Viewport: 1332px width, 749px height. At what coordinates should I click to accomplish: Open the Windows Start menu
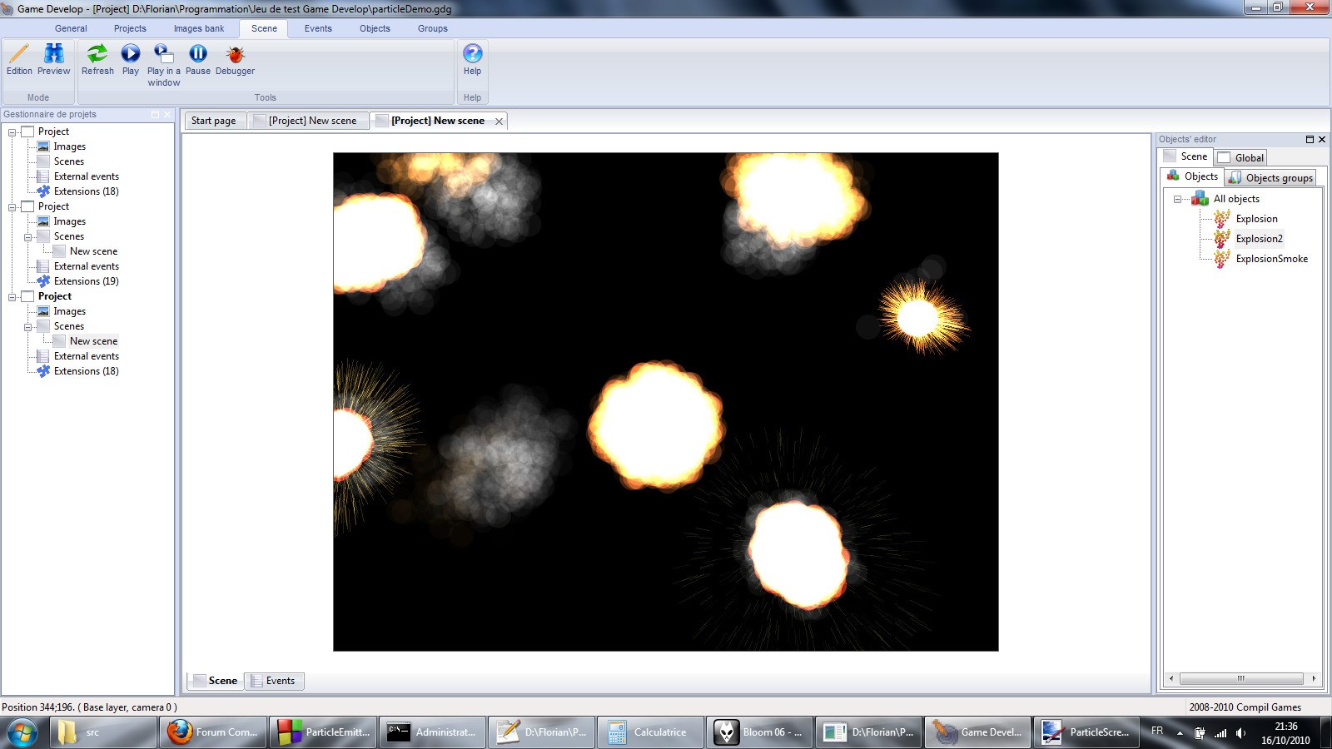coord(22,732)
